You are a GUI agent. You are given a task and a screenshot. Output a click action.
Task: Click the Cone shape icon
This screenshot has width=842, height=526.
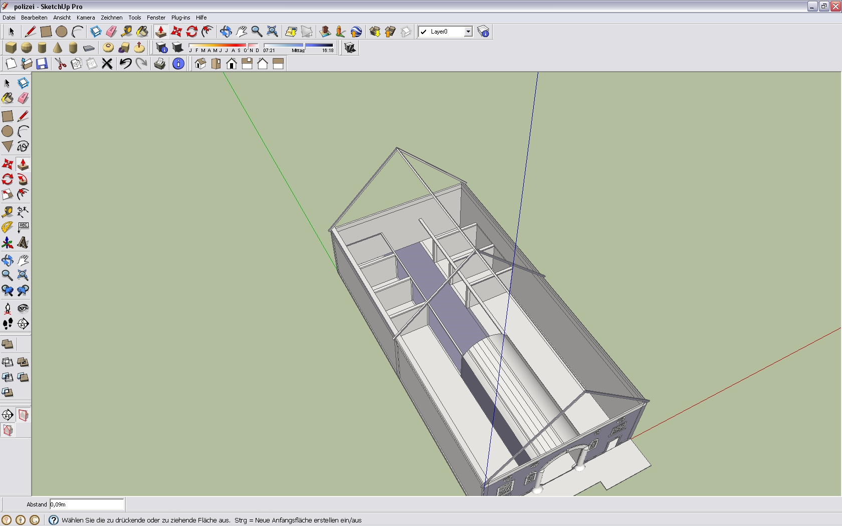(x=58, y=48)
